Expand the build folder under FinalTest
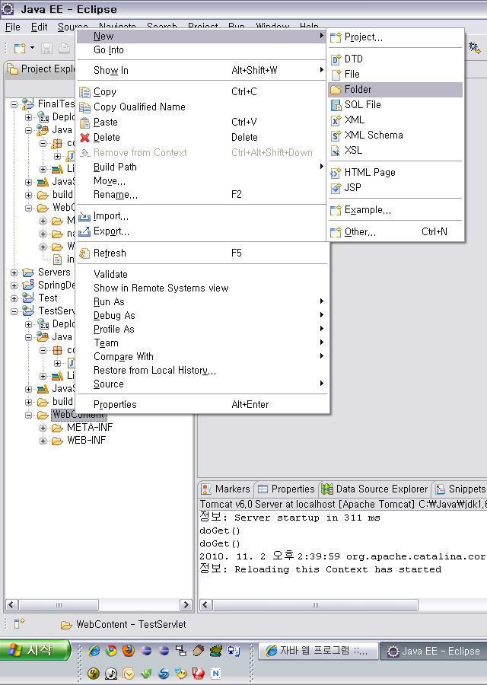The image size is (487, 685). pos(29,195)
